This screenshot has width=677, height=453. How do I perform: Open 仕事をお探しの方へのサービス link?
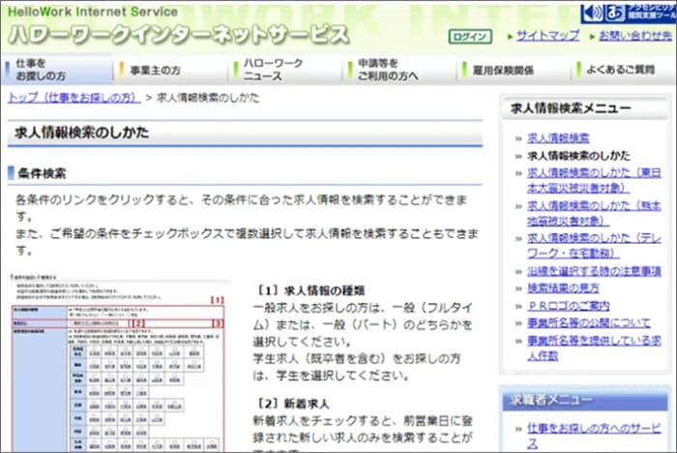594,436
